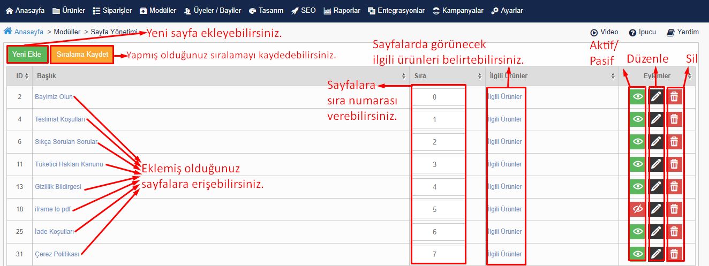
Task: Open the Çerez Politikası page link
Action: (x=57, y=254)
